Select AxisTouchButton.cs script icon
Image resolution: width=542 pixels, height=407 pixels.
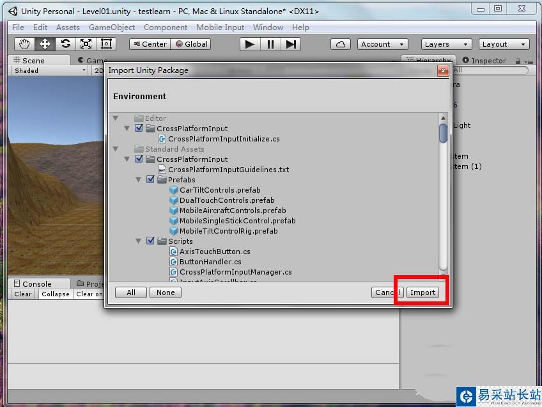173,251
